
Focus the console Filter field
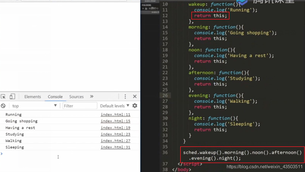(x=80, y=106)
